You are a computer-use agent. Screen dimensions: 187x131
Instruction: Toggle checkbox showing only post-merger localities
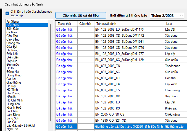pyautogui.click(x=7, y=13)
